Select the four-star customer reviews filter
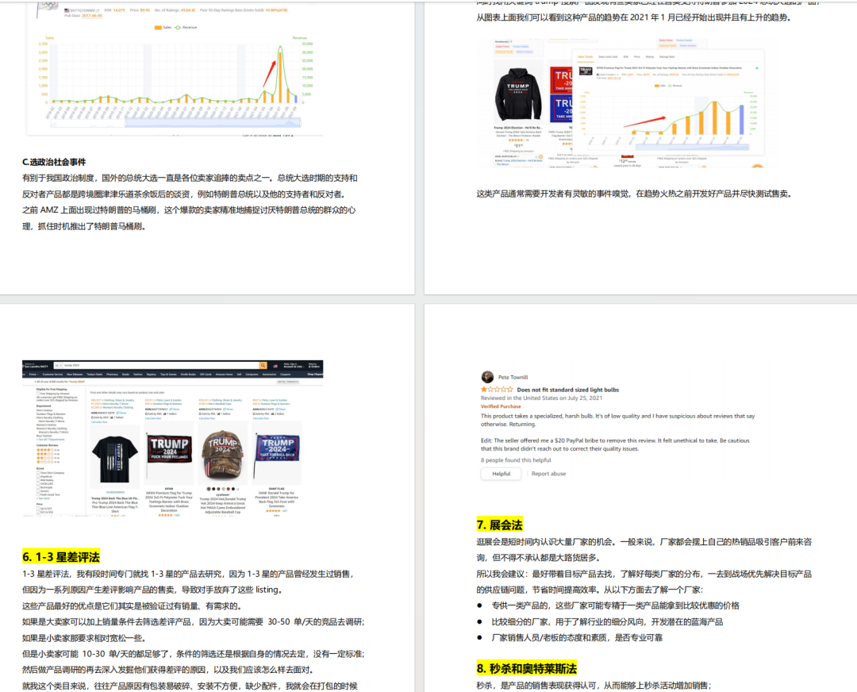857x692 pixels. 48,450
